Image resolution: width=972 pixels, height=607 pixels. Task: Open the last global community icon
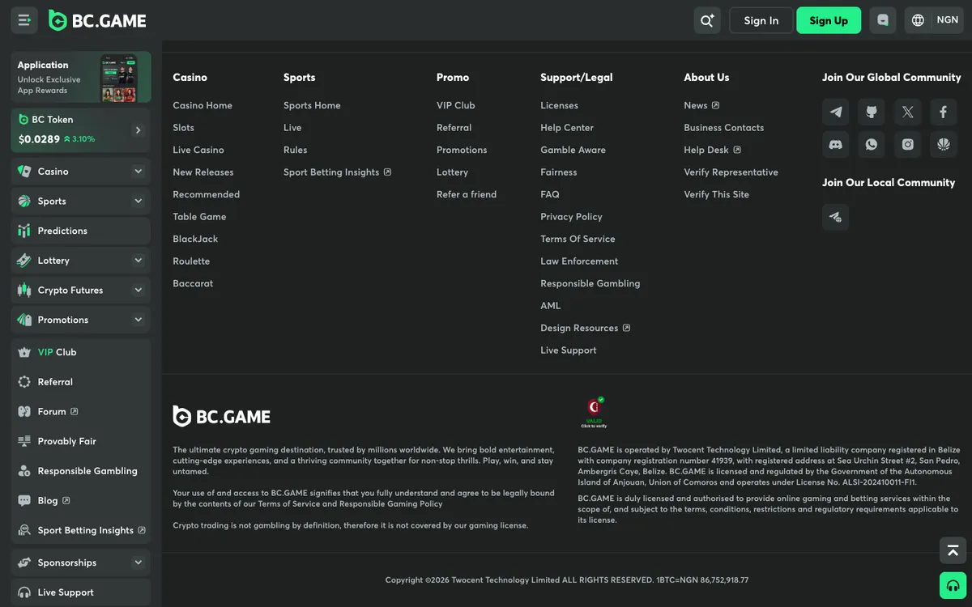943,144
